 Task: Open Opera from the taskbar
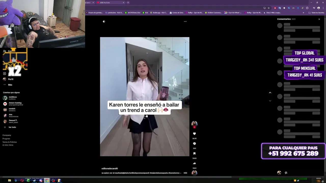(22, 180)
